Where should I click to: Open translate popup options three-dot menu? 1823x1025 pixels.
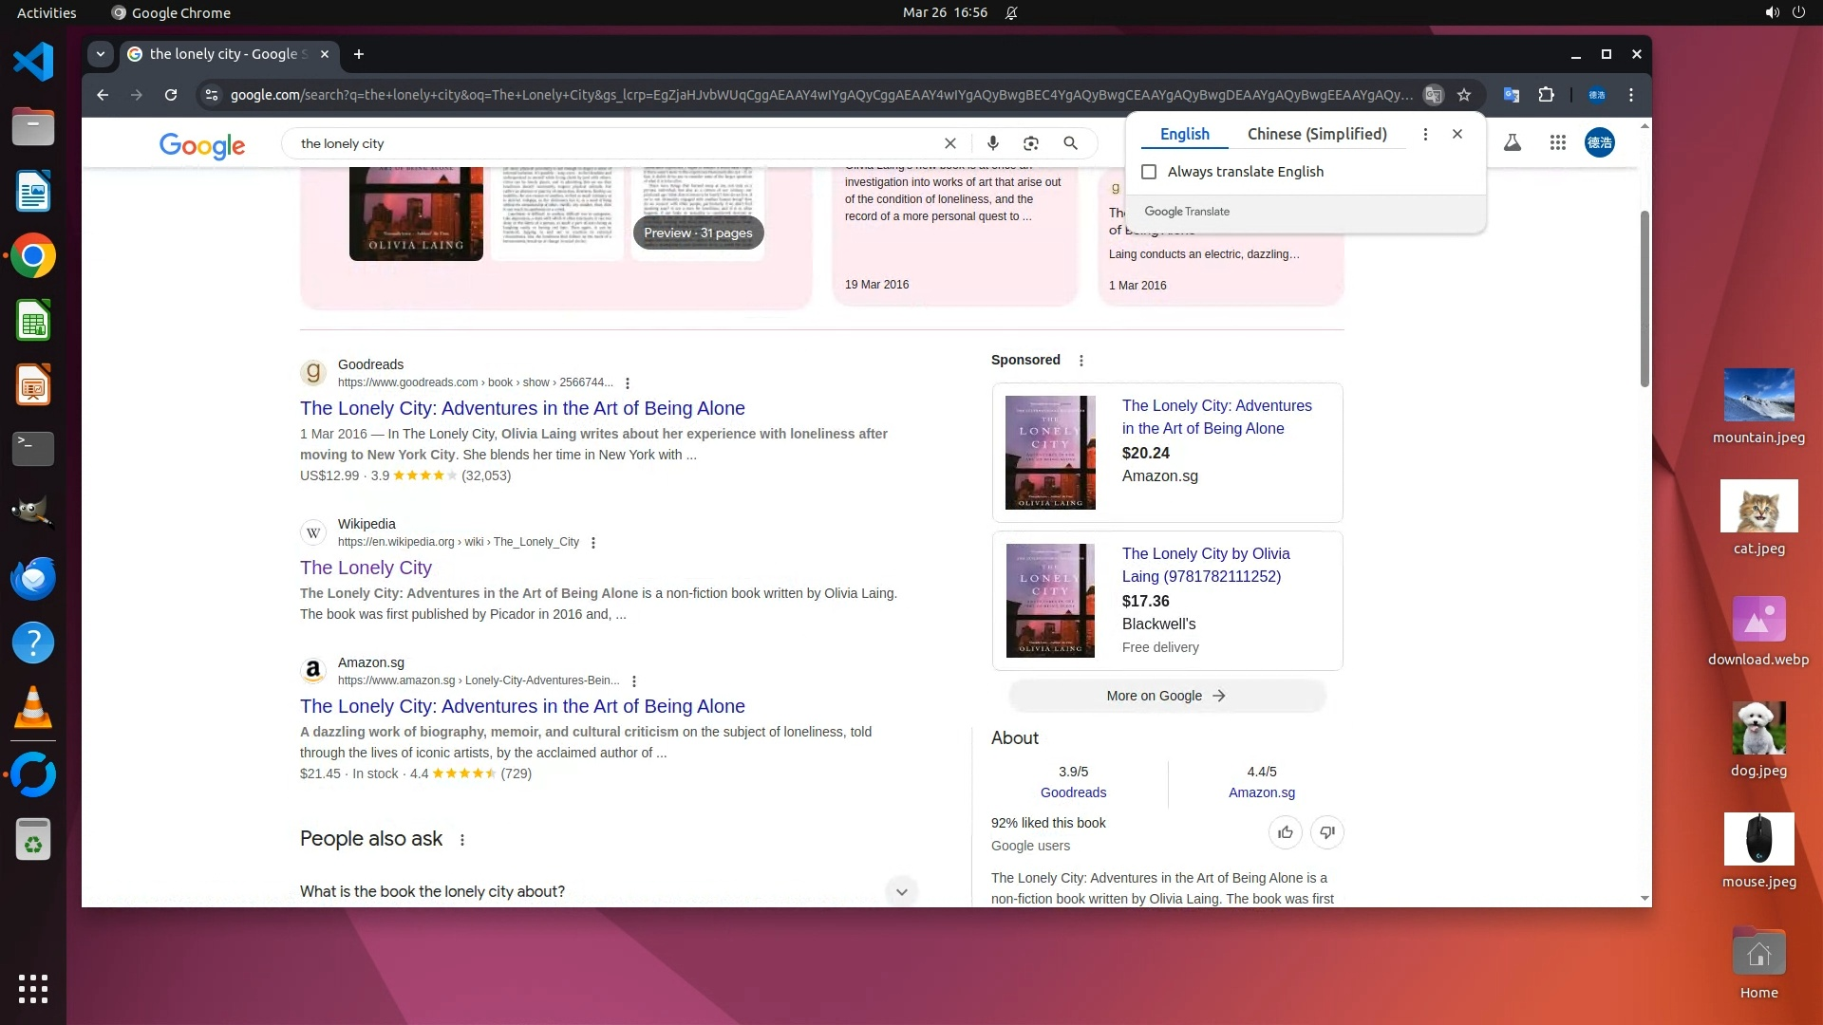point(1425,134)
